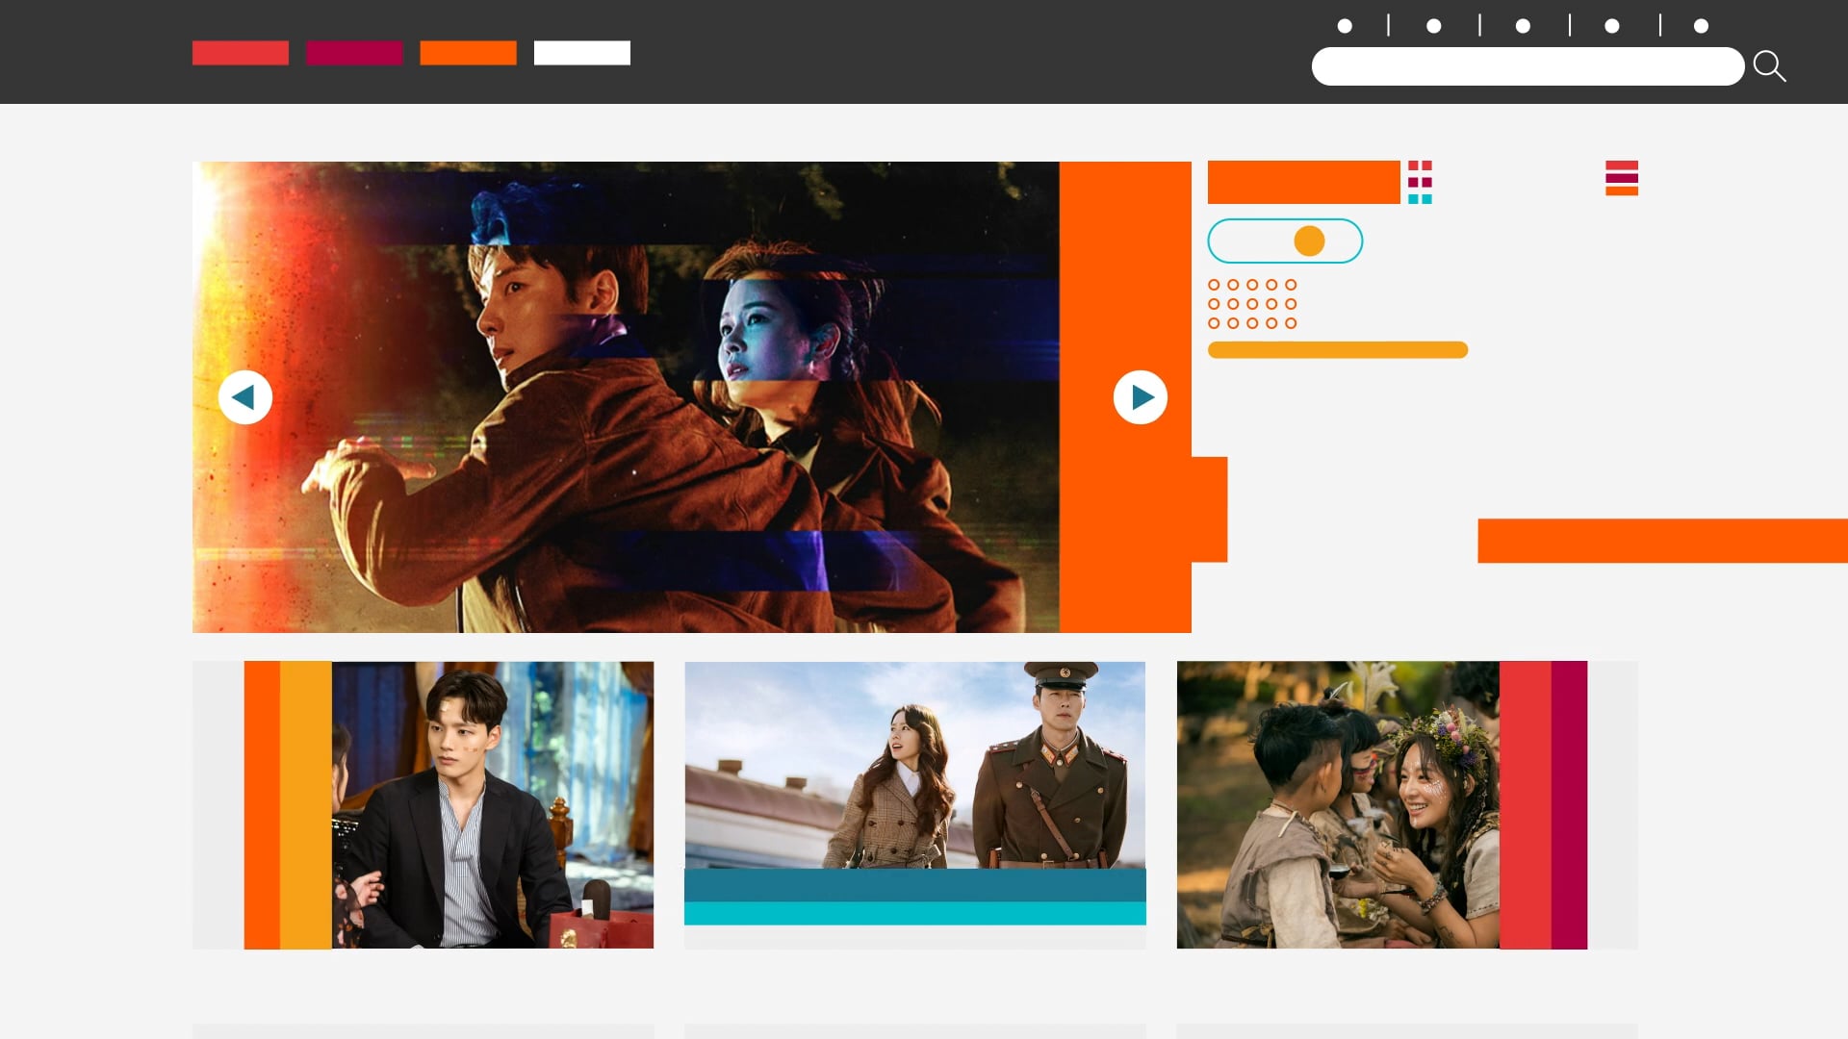
Task: Open the crimson navigation menu item
Action: [x=354, y=53]
